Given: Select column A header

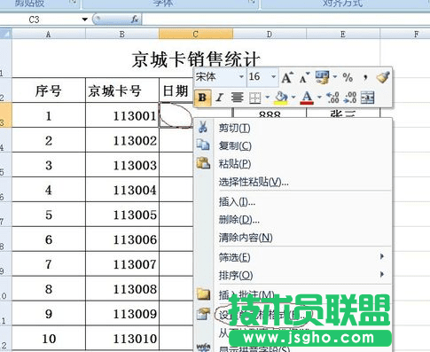Looking at the screenshot, I should pyautogui.click(x=49, y=34).
